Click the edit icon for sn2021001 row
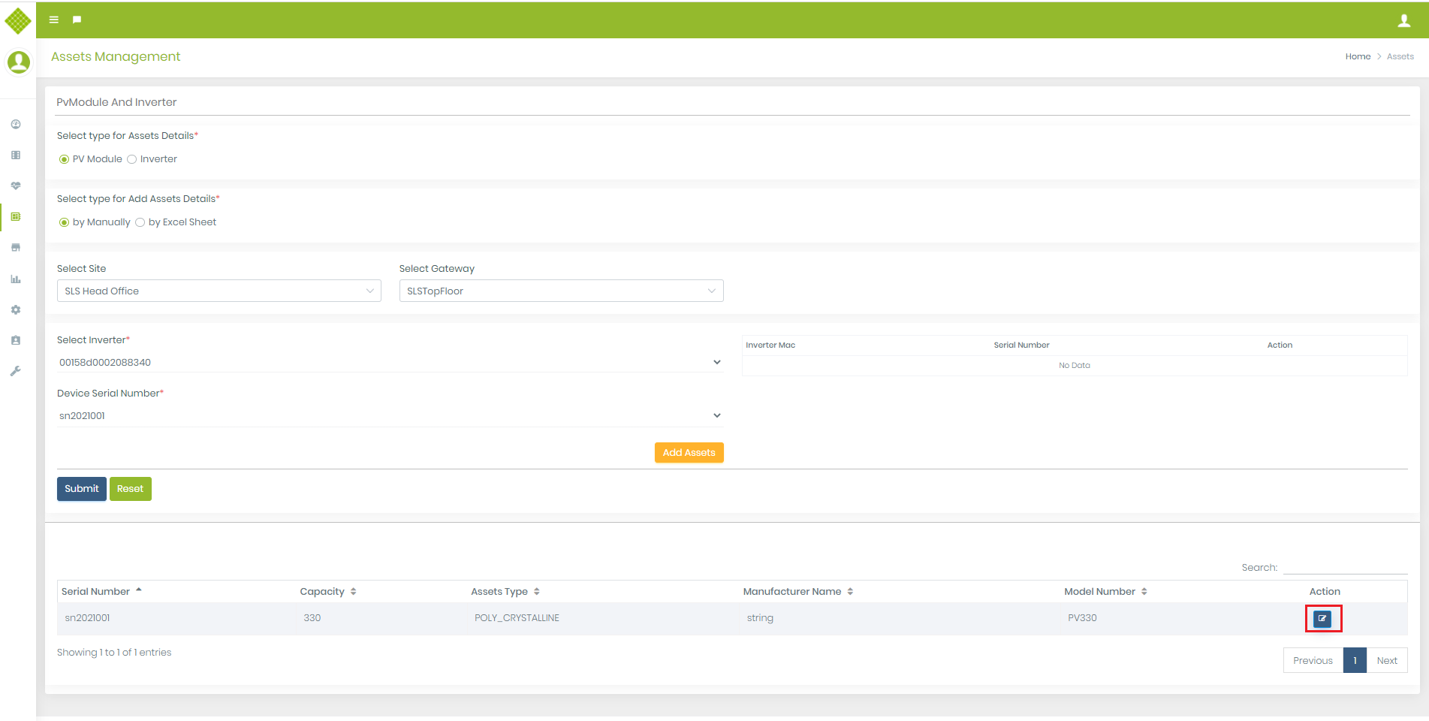The image size is (1429, 721). [1322, 619]
